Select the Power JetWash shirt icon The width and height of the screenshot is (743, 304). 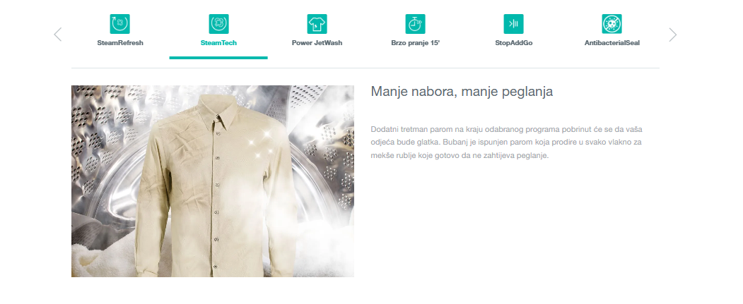(317, 24)
